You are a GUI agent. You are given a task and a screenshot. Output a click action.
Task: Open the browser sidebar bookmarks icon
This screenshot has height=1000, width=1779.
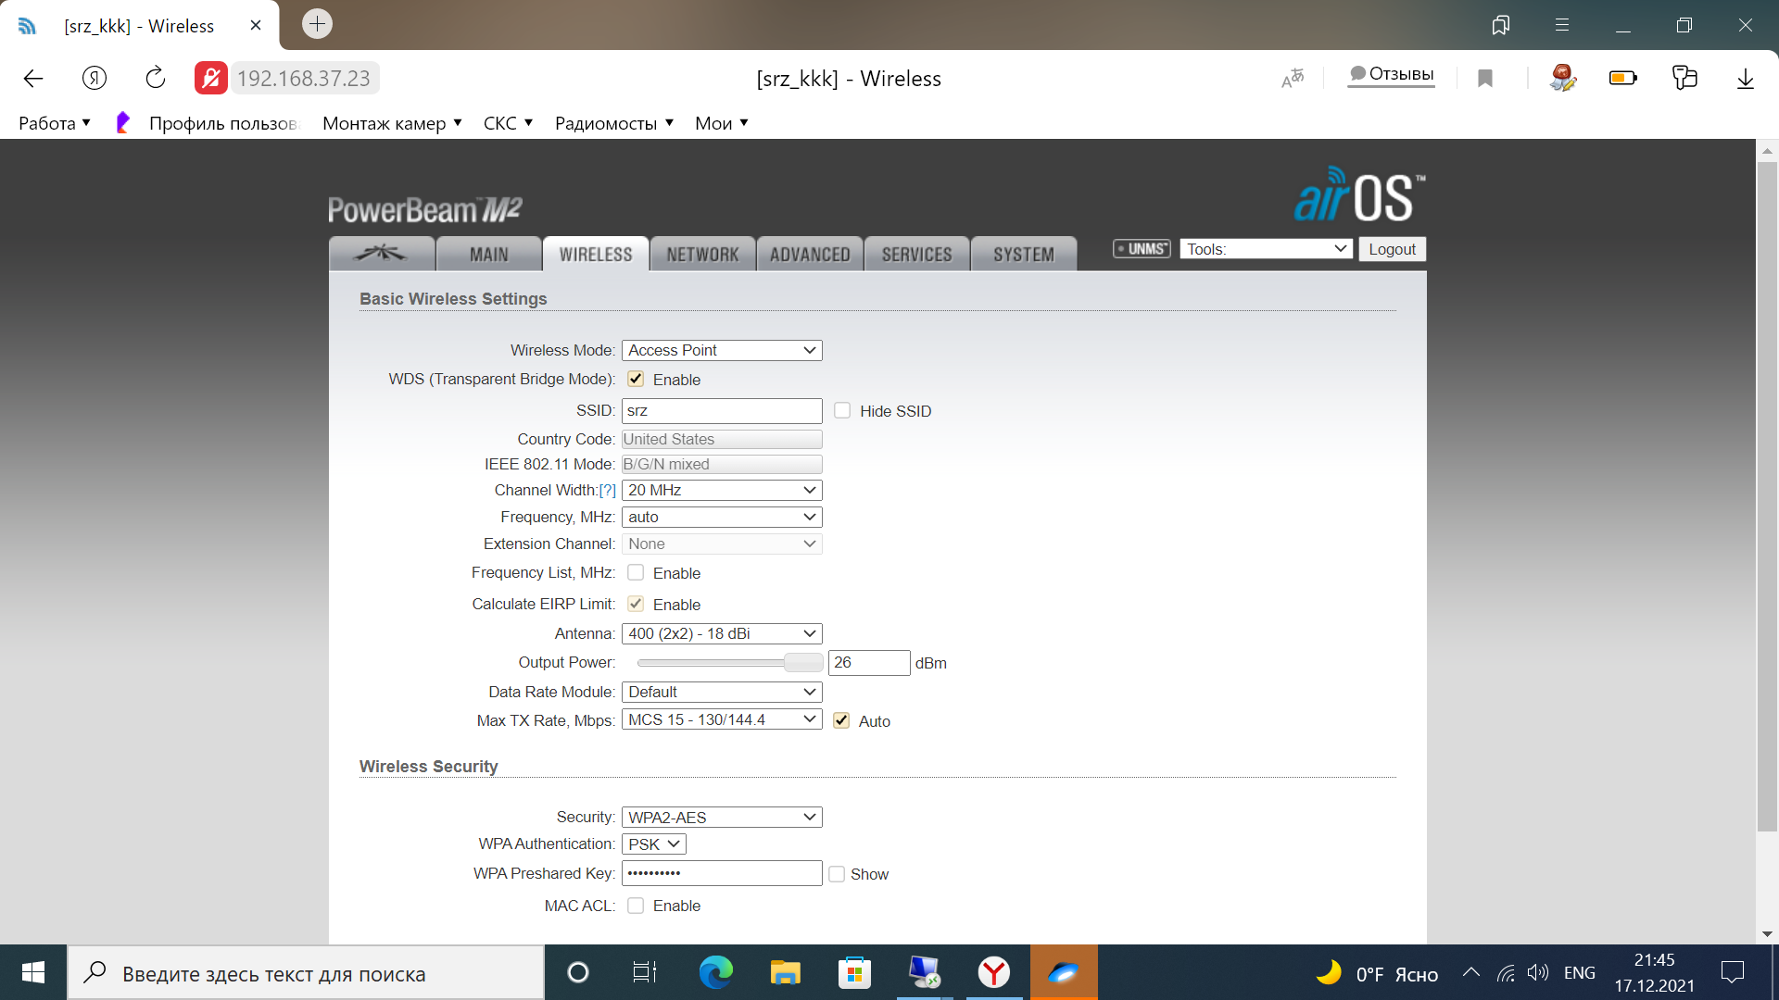coord(1501,25)
